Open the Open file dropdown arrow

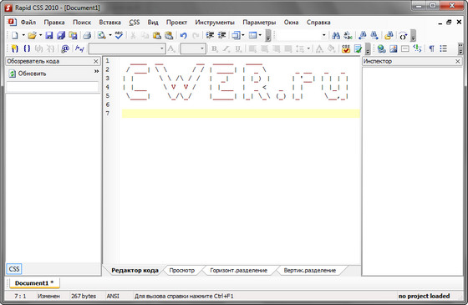40,35
